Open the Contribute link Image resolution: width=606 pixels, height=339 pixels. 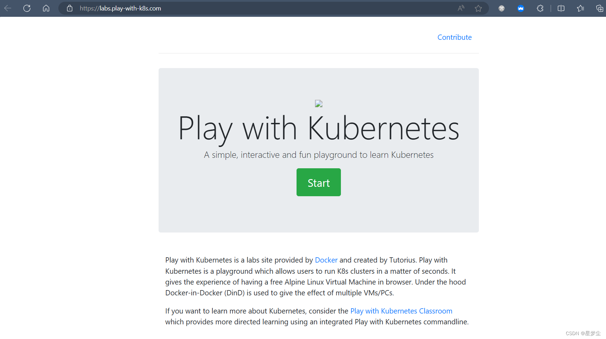coord(454,37)
